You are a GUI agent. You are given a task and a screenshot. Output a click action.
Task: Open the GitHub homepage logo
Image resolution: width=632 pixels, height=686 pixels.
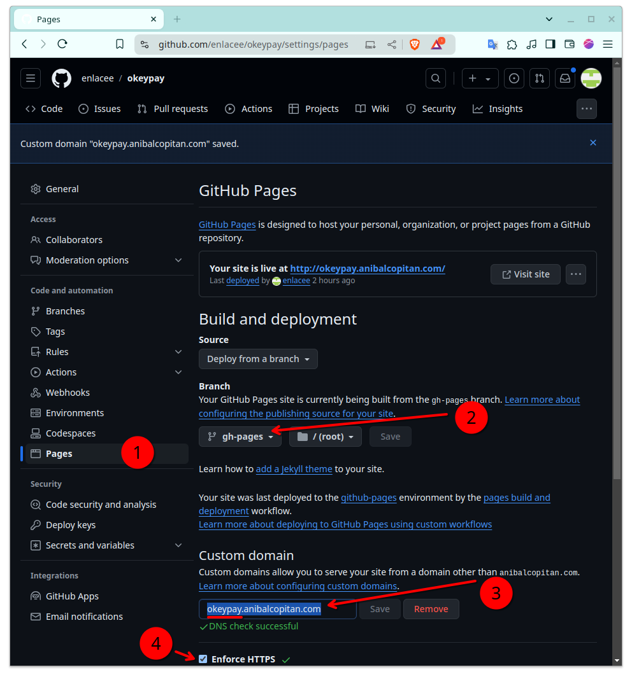pyautogui.click(x=61, y=78)
